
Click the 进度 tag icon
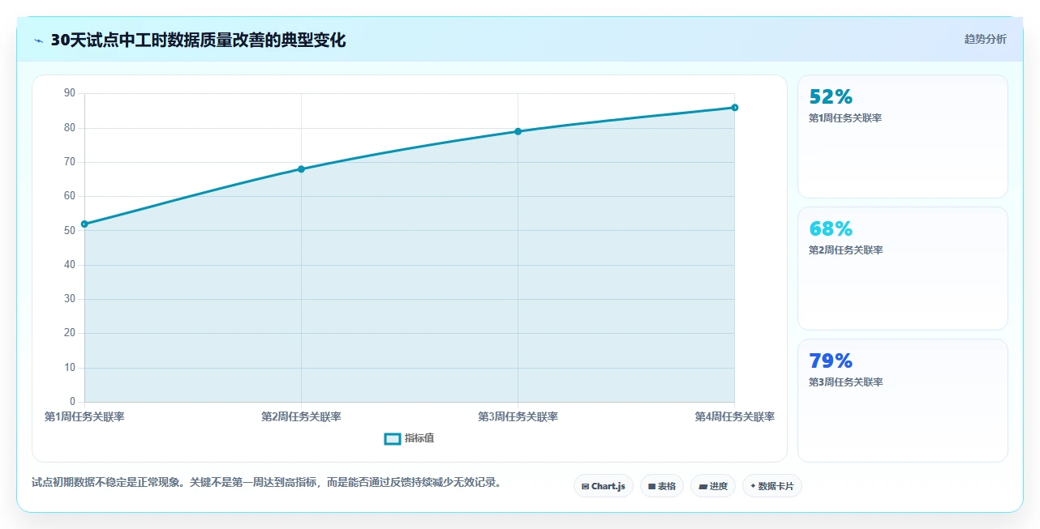click(x=703, y=486)
